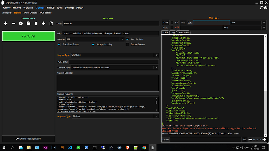Open the Response Type dropdown
This screenshot has height=151, width=269.
115,116
